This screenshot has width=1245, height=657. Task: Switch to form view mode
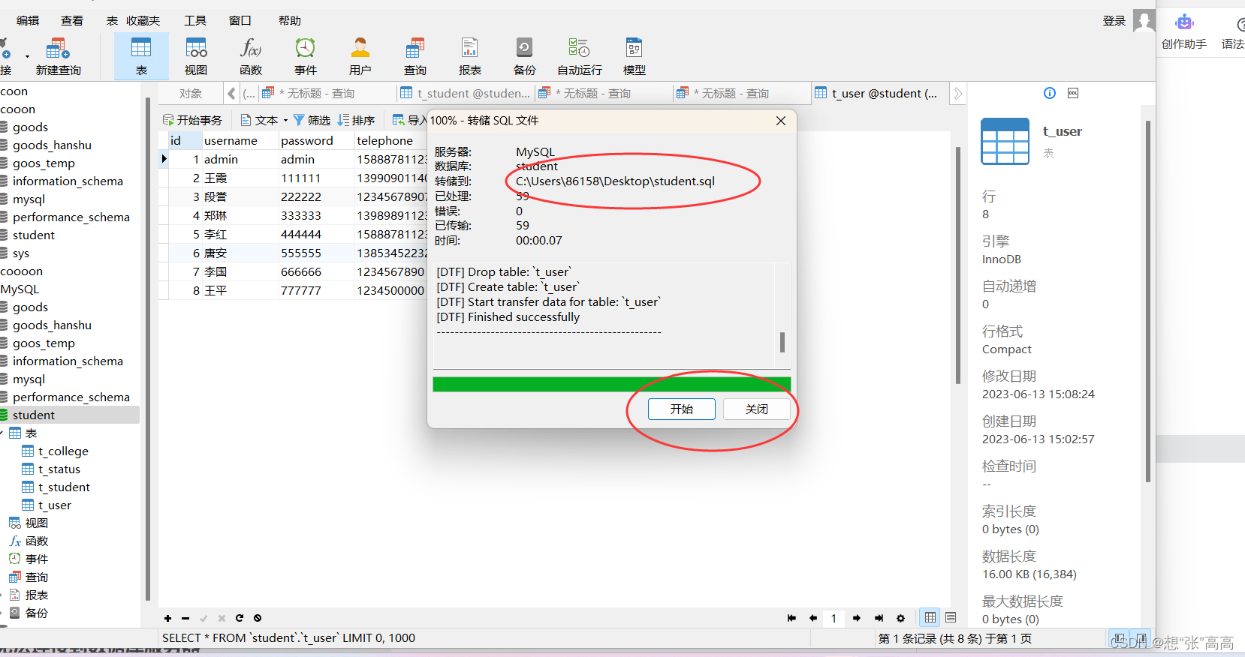click(x=951, y=617)
